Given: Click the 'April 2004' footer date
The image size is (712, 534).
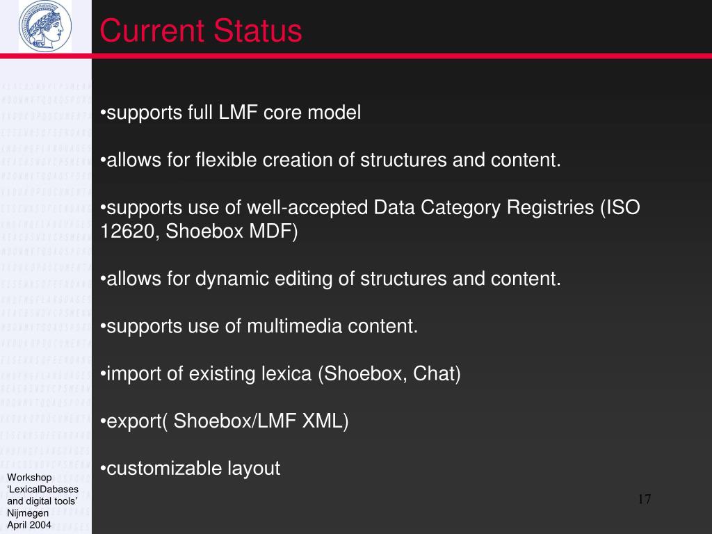Looking at the screenshot, I should click(29, 525).
